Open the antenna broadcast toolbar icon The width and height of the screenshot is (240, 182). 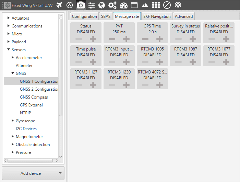(178, 5)
